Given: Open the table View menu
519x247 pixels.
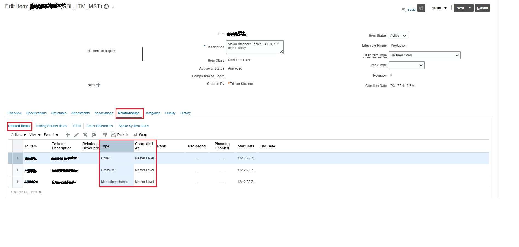Looking at the screenshot, I should pyautogui.click(x=35, y=135).
